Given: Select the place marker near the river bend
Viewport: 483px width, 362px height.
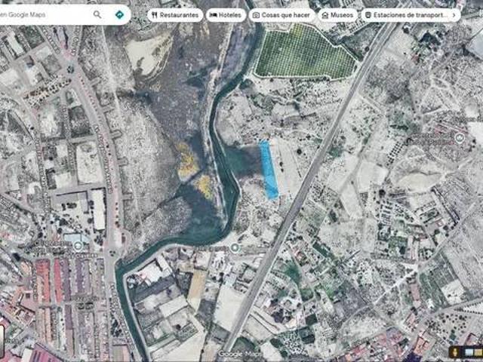Looking at the screenshot, I should coord(235,247).
